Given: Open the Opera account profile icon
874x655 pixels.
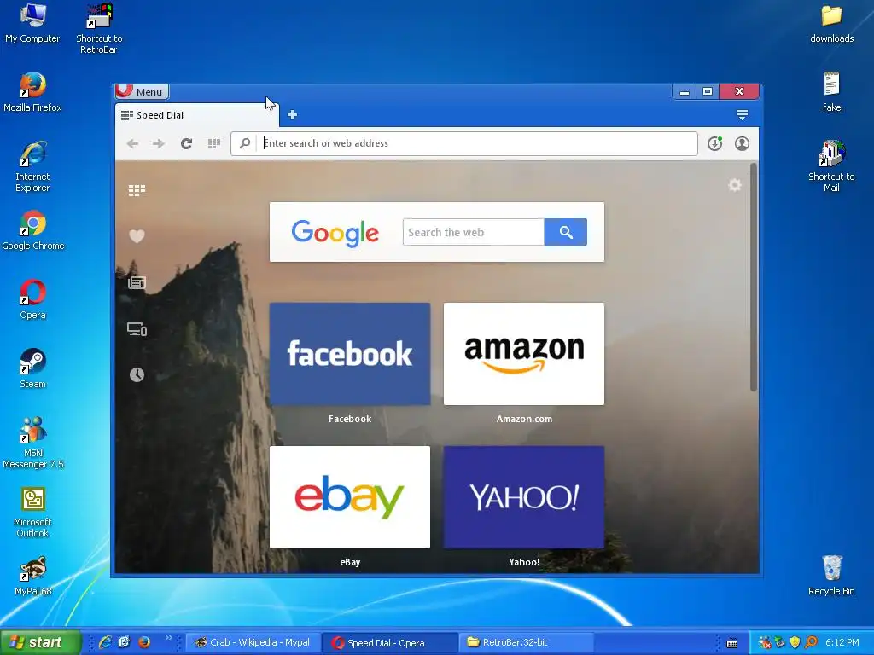Looking at the screenshot, I should tap(742, 143).
